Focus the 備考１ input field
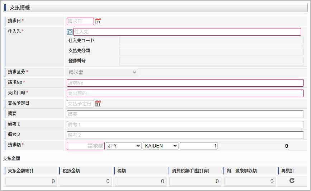Screen dimensions: 311x191 (x=185, y=124)
